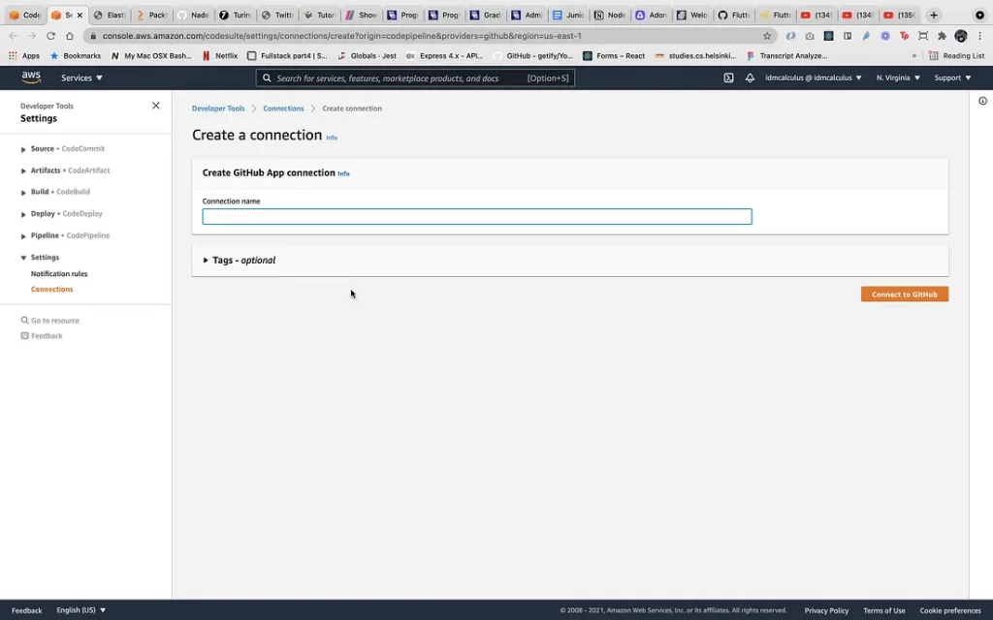Open the CloudShell terminal icon

[x=728, y=77]
